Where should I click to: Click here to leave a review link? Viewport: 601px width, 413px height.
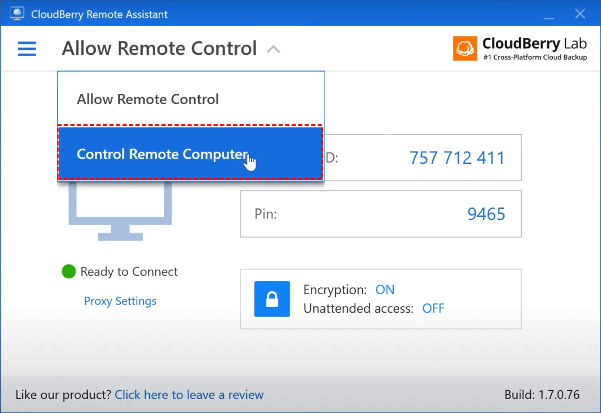tap(189, 395)
